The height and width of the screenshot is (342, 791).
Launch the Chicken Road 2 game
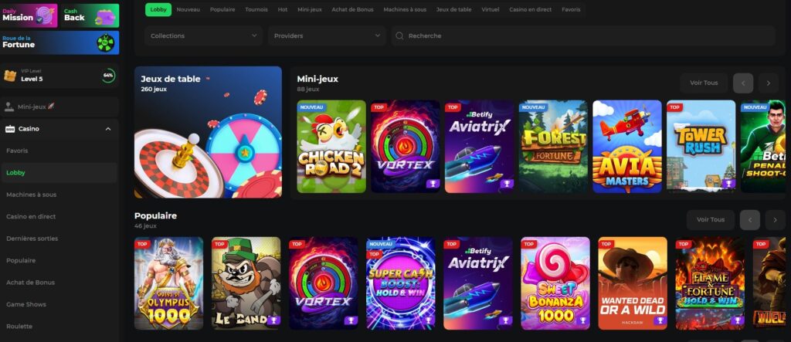pyautogui.click(x=331, y=146)
